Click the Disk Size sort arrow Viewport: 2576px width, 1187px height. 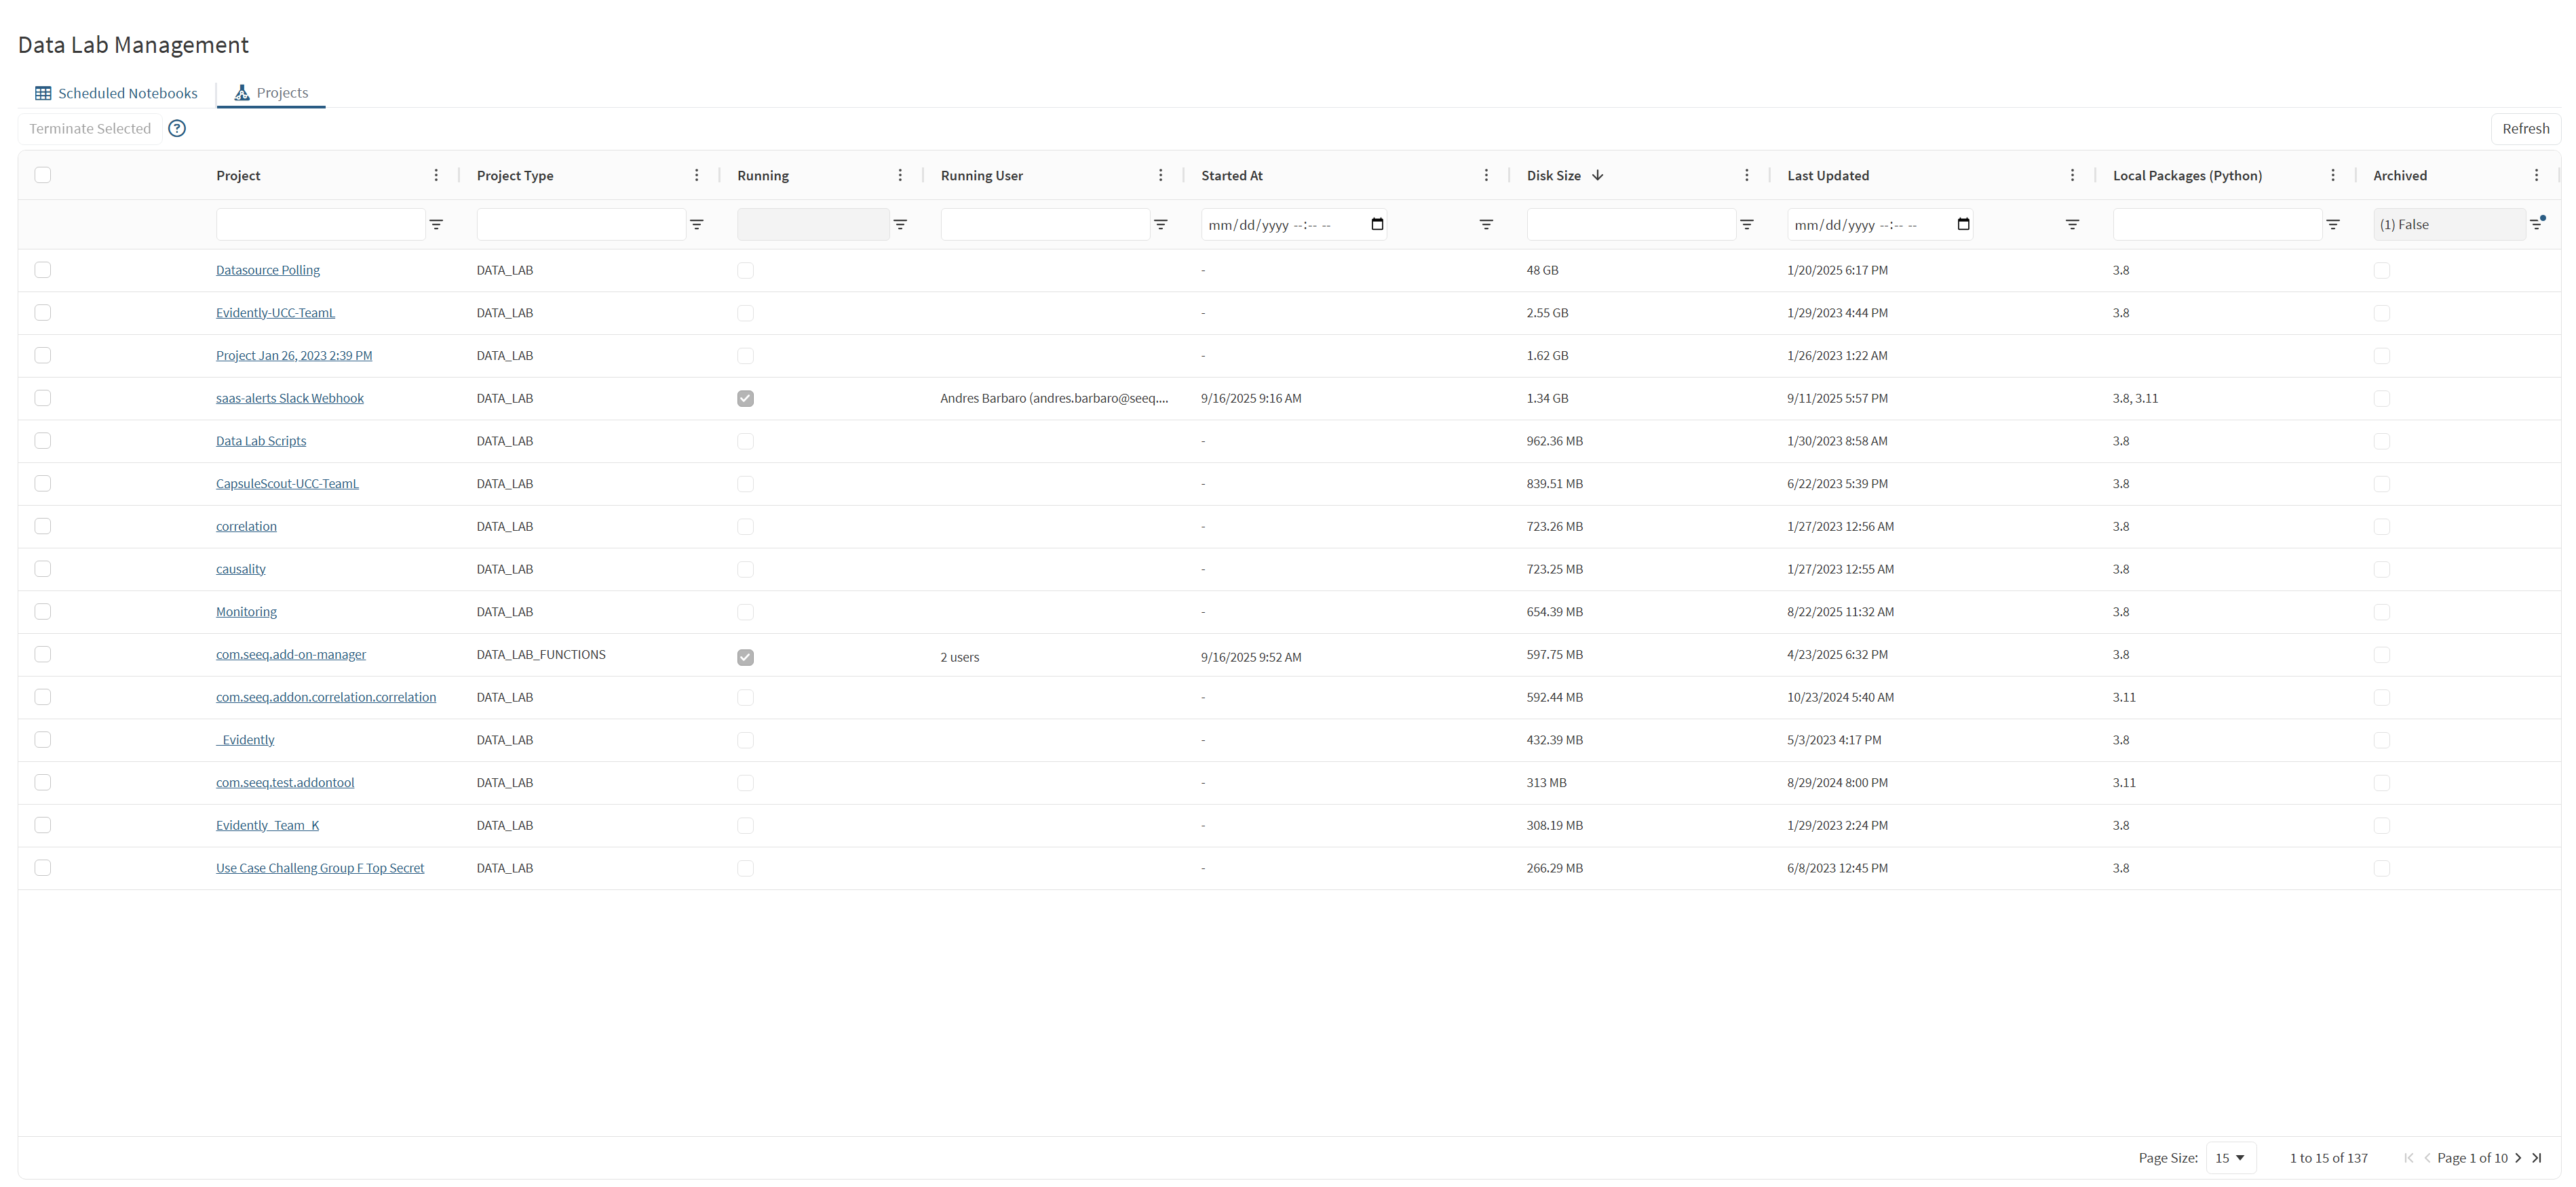pyautogui.click(x=1597, y=175)
